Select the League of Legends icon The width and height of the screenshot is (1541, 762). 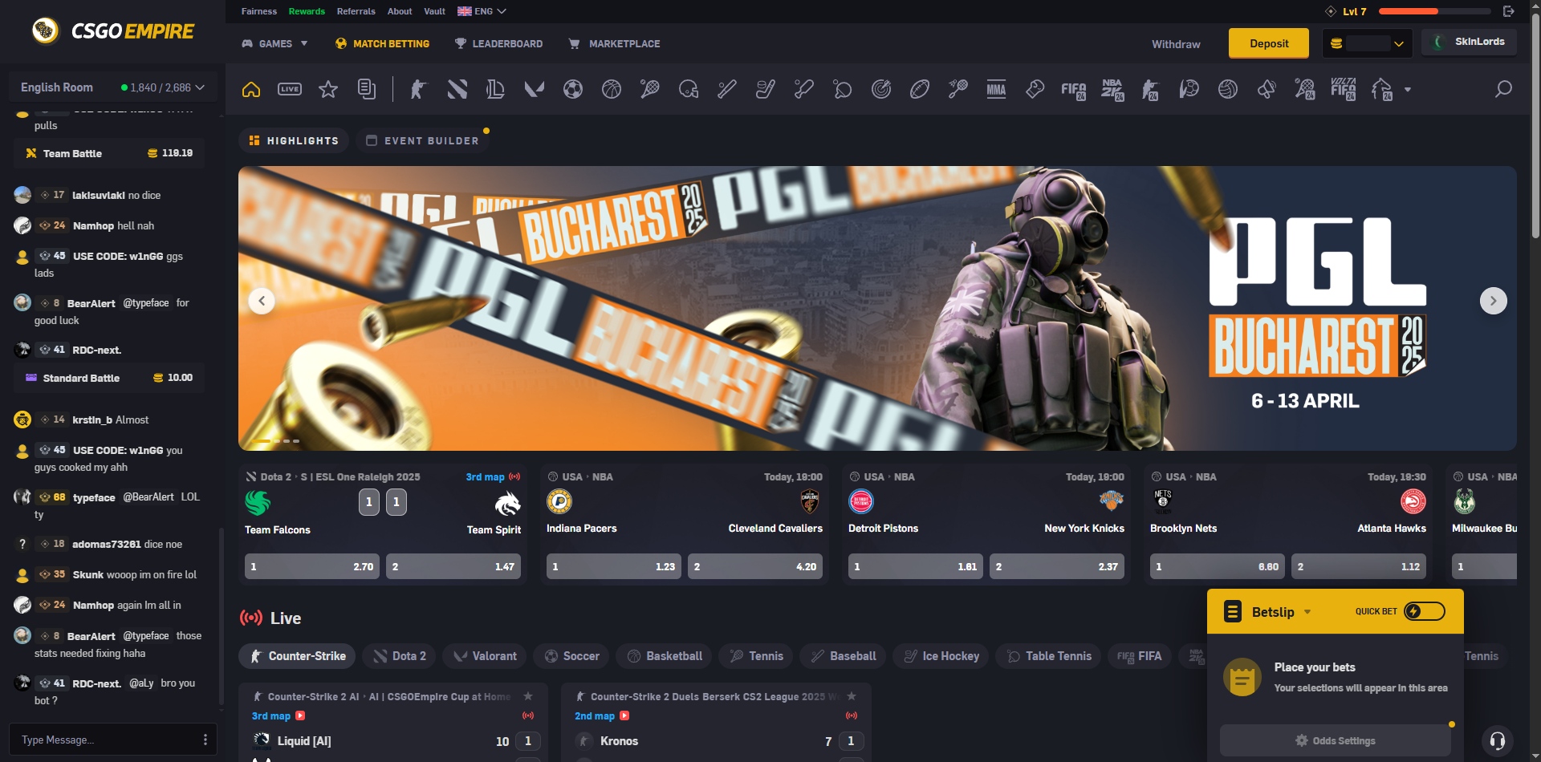[495, 89]
